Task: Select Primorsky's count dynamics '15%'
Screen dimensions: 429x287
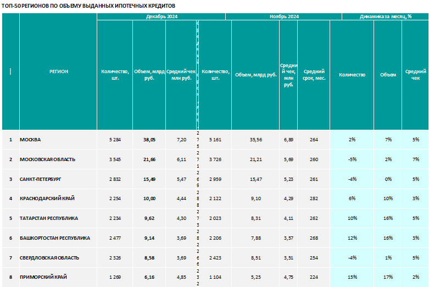Action: click(352, 277)
